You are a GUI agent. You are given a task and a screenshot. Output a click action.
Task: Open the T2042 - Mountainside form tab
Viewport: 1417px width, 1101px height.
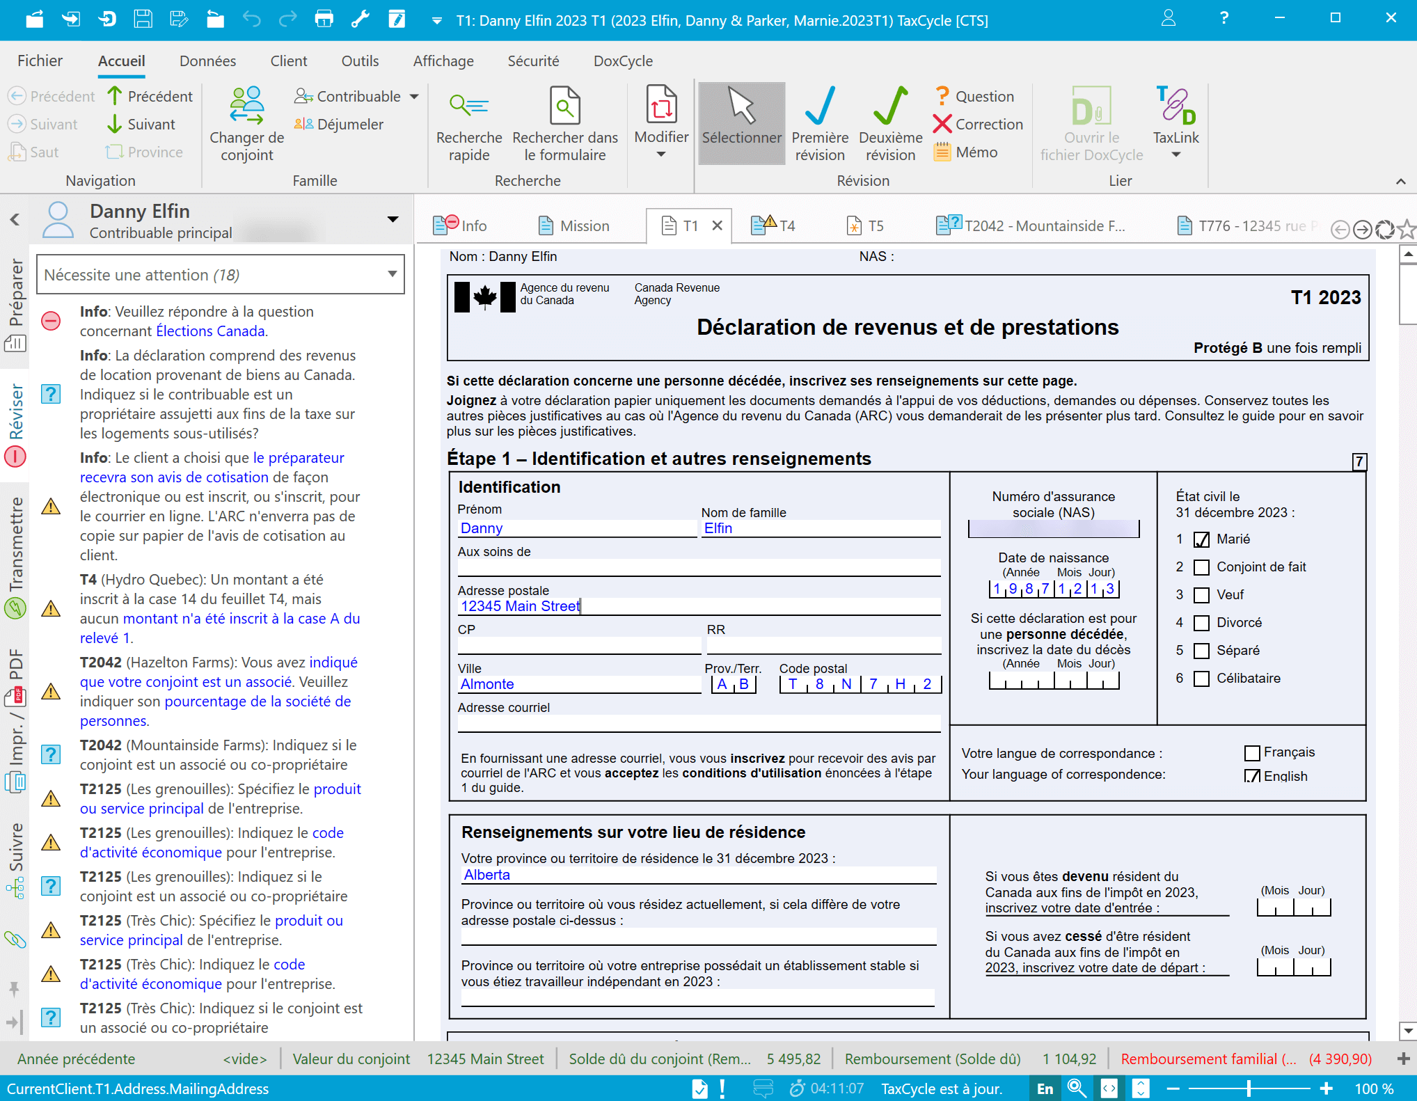1031,225
